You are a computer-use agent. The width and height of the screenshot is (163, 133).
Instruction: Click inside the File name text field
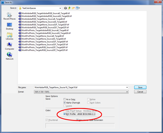coord(79,87)
